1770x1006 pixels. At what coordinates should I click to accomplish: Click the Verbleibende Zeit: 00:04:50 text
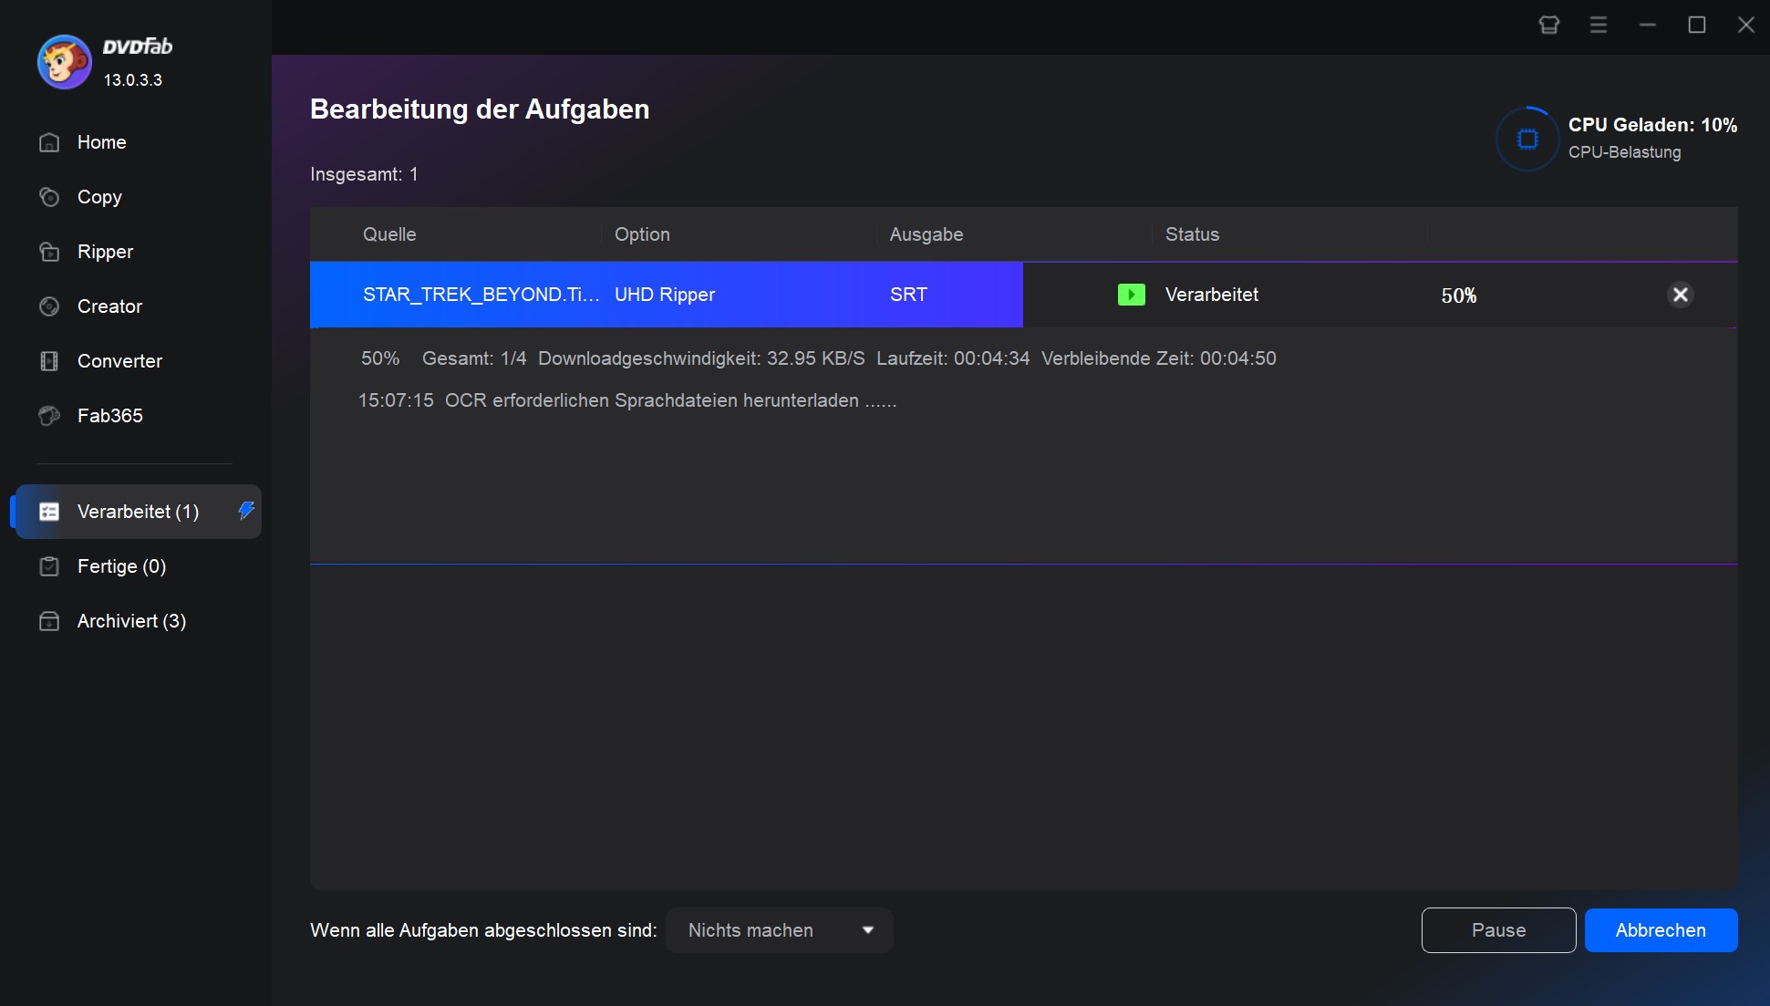1159,358
